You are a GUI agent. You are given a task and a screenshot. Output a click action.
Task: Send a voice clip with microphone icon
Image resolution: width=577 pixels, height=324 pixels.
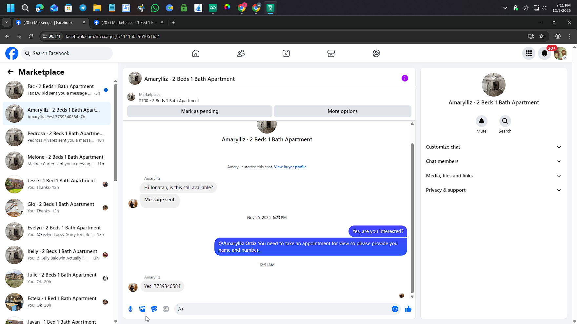pos(130,309)
